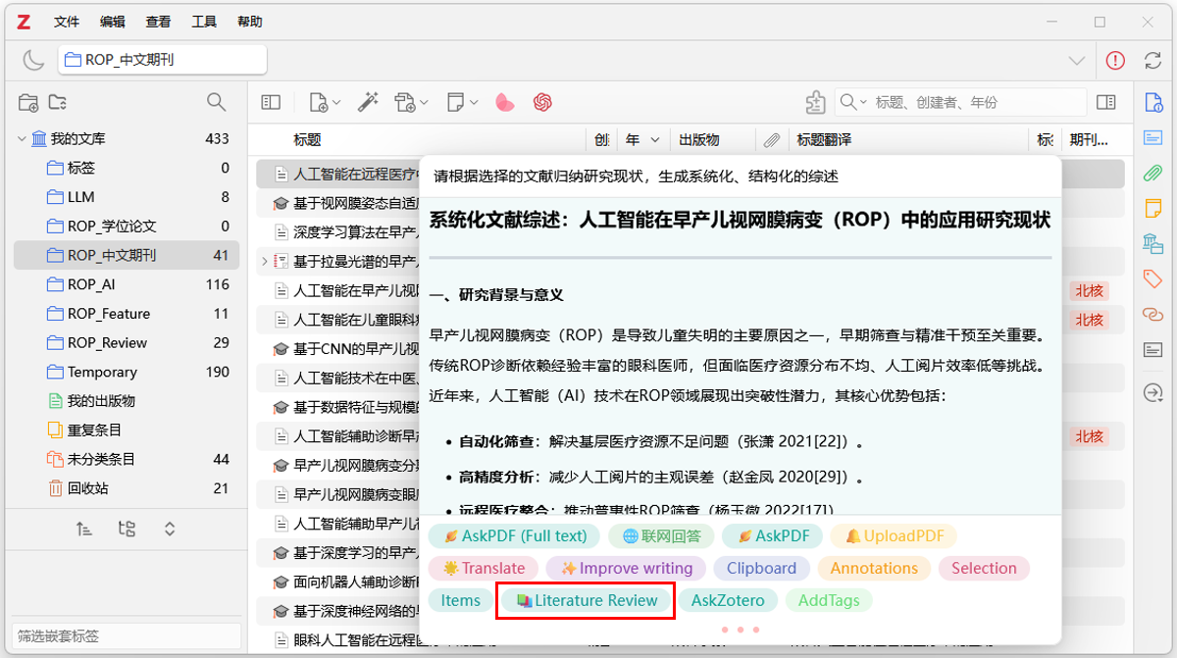Viewport: 1177px width, 658px height.
Task: Open the Abstract section icon in right sidebar
Action: pyautogui.click(x=1152, y=138)
